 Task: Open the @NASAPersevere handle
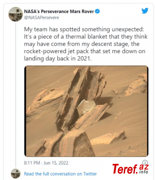point(41,18)
